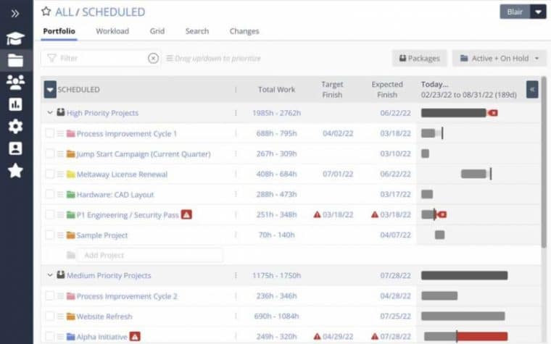Screen dimensions: 551x344
Task: Switch to the Workload tab
Action: 112,31
